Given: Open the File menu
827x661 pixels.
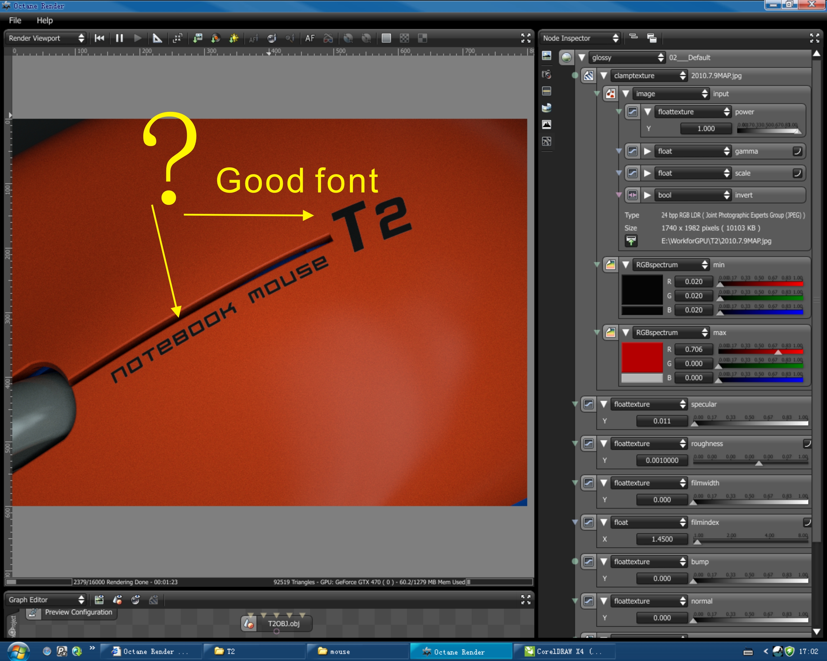Looking at the screenshot, I should pos(15,20).
